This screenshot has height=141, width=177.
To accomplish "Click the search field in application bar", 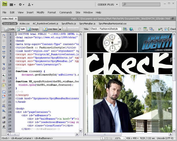I will pos(141,4).
